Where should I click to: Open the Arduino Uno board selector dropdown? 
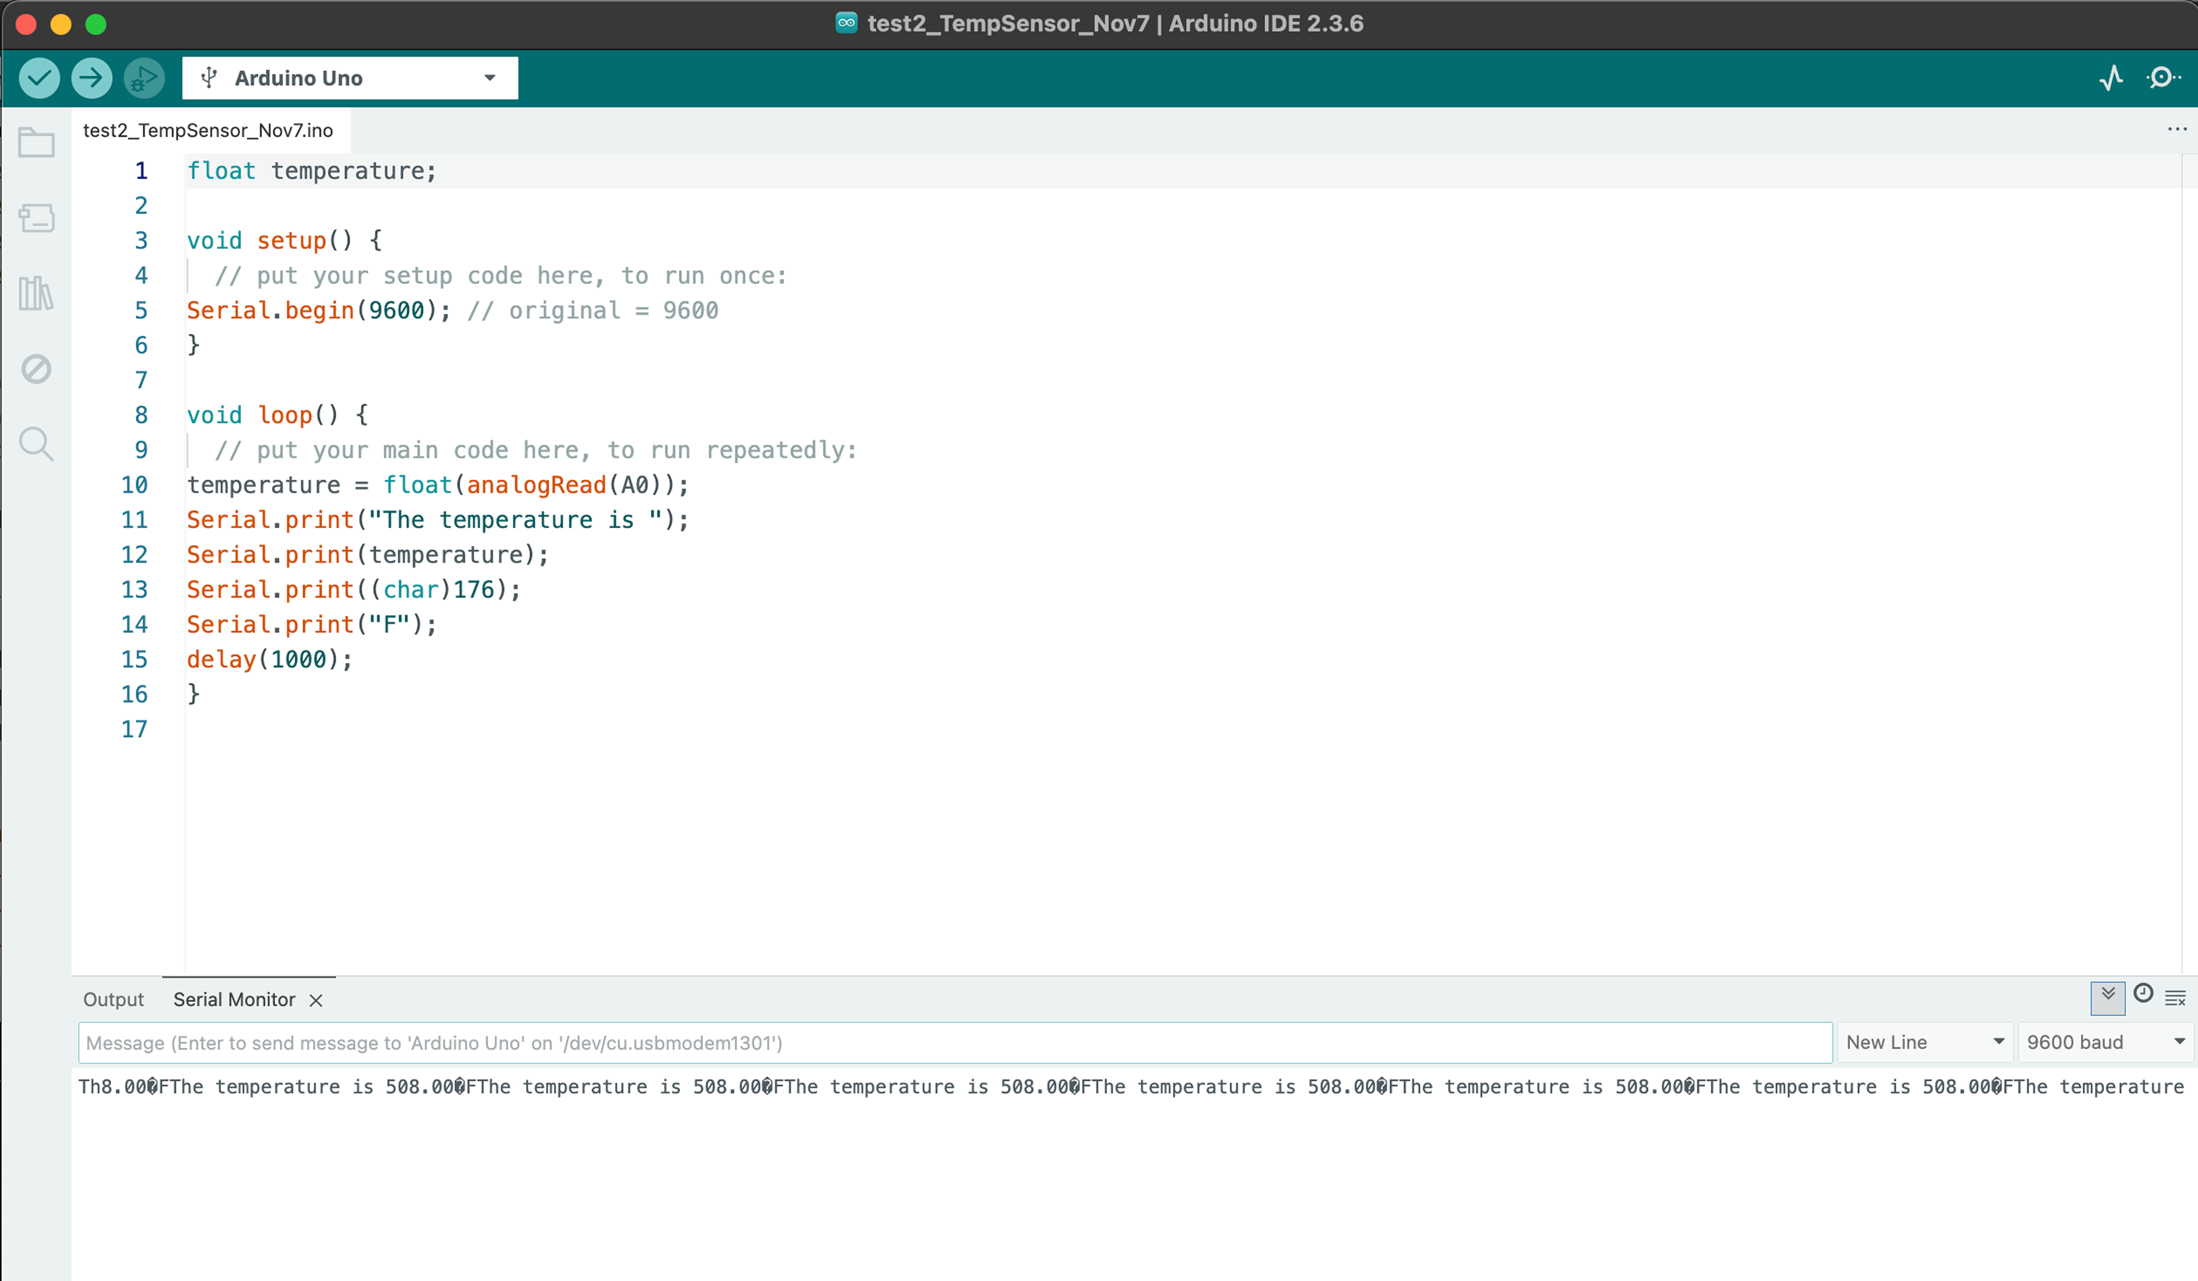349,78
